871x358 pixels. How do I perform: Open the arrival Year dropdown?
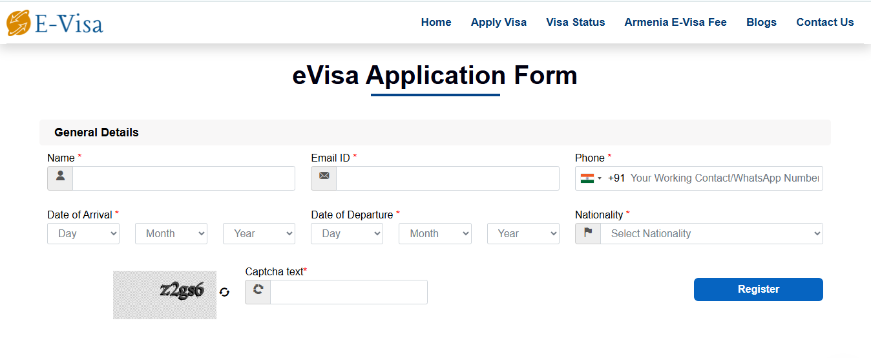coord(259,233)
